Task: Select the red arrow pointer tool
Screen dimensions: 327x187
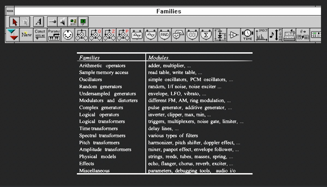Action: coord(15,22)
